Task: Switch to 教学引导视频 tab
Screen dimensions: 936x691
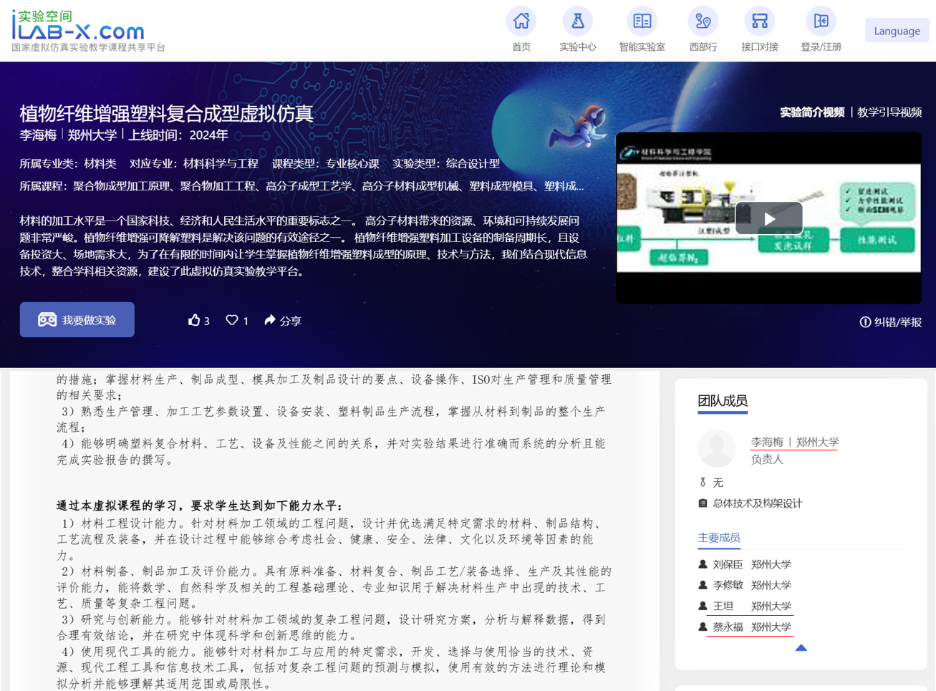Action: 889,112
